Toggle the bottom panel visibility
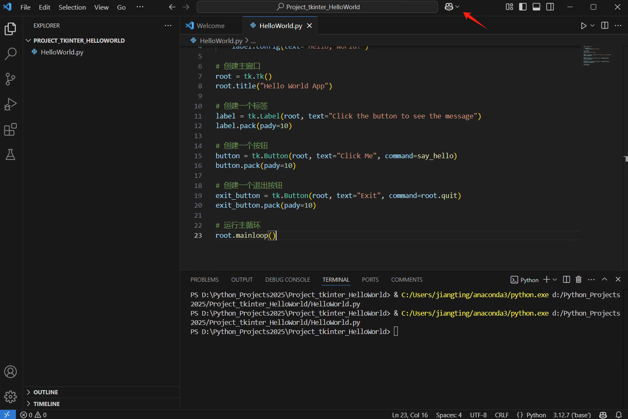 point(536,7)
